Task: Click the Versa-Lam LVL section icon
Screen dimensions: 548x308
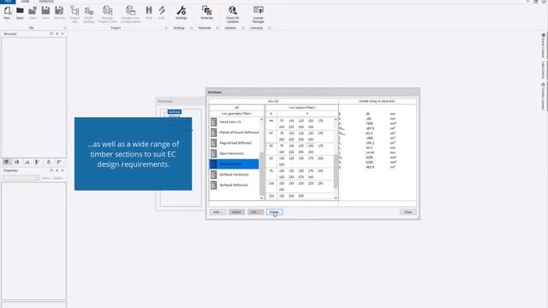Action: coord(213,121)
